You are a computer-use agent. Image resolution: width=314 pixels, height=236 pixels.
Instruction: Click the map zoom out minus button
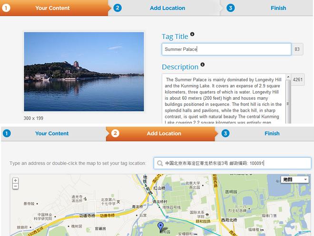click(x=15, y=186)
